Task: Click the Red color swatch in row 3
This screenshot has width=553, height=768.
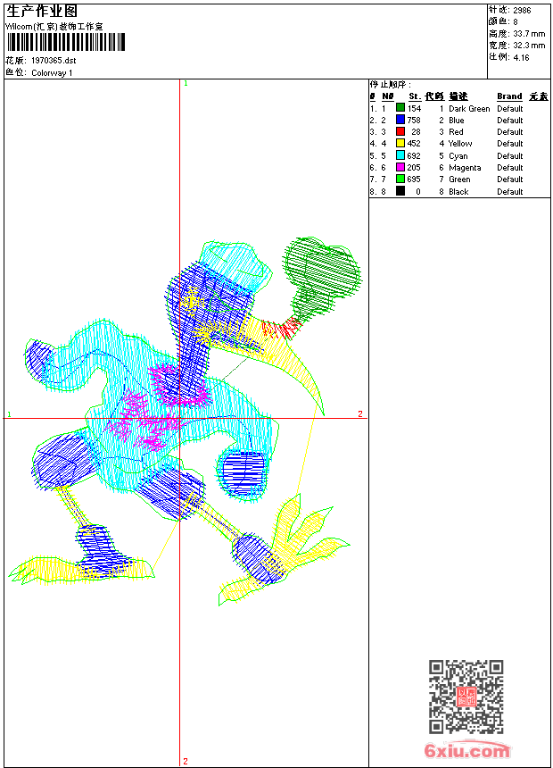Action: click(x=400, y=131)
